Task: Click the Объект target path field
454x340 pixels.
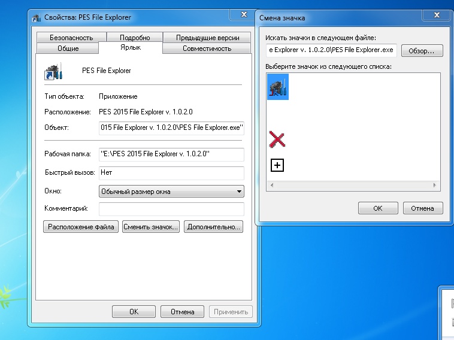Action: [x=171, y=128]
